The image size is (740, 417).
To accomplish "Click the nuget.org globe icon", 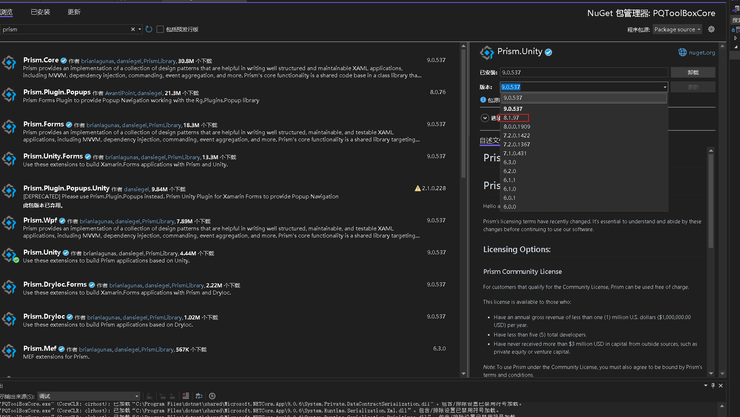I will point(682,52).
